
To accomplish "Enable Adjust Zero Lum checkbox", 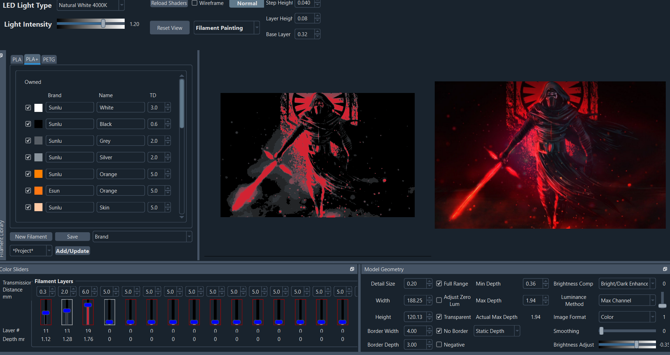I will point(439,300).
